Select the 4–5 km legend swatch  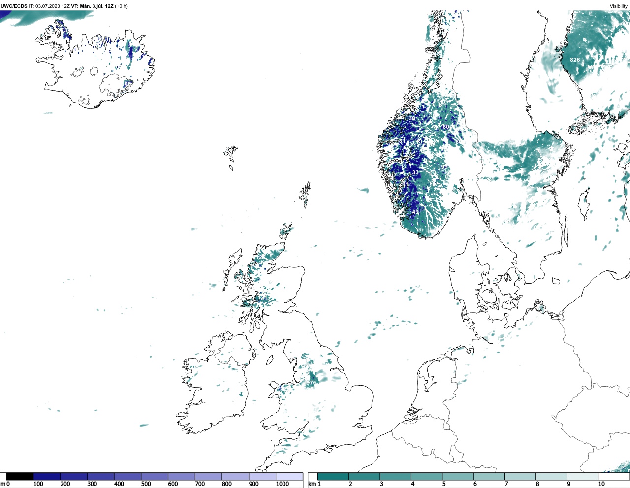[x=427, y=476]
